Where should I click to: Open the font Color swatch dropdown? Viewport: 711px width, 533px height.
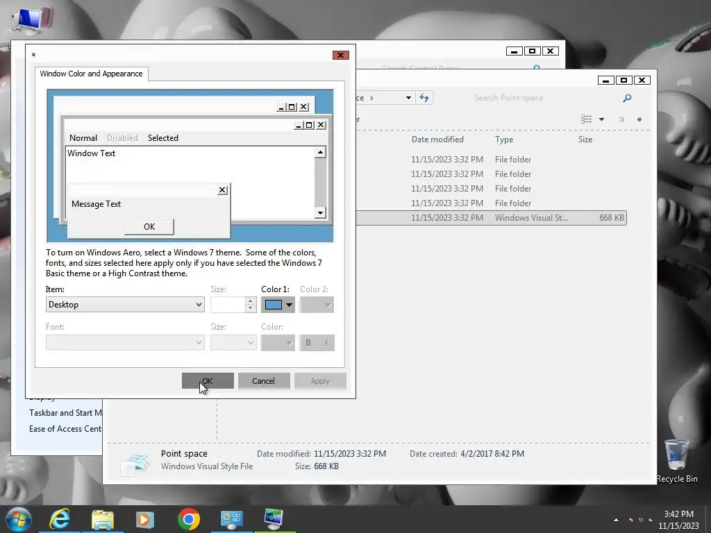(x=278, y=343)
